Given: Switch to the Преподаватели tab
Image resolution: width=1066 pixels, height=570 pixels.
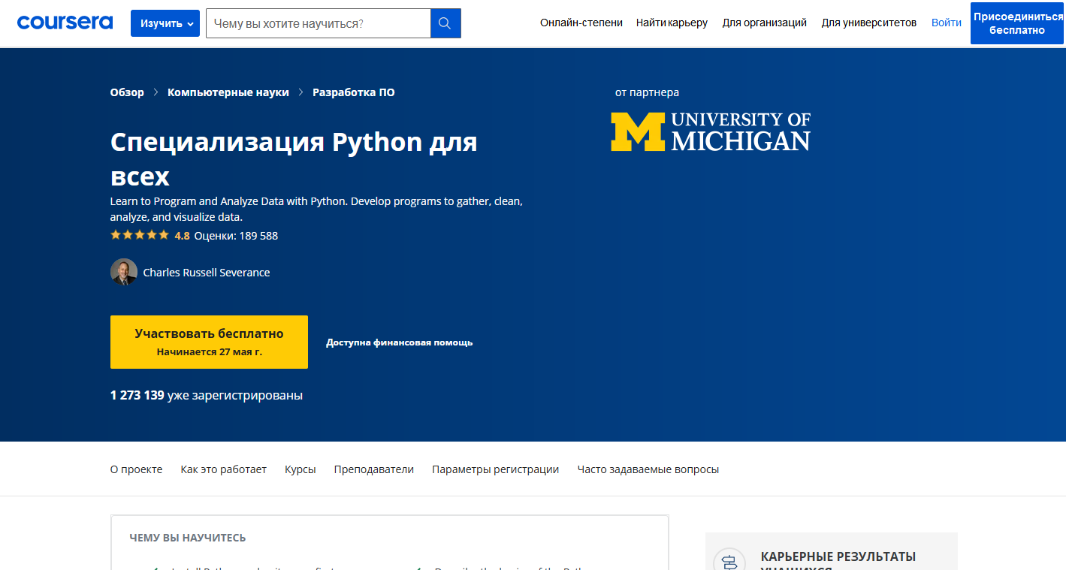Looking at the screenshot, I should coord(373,469).
